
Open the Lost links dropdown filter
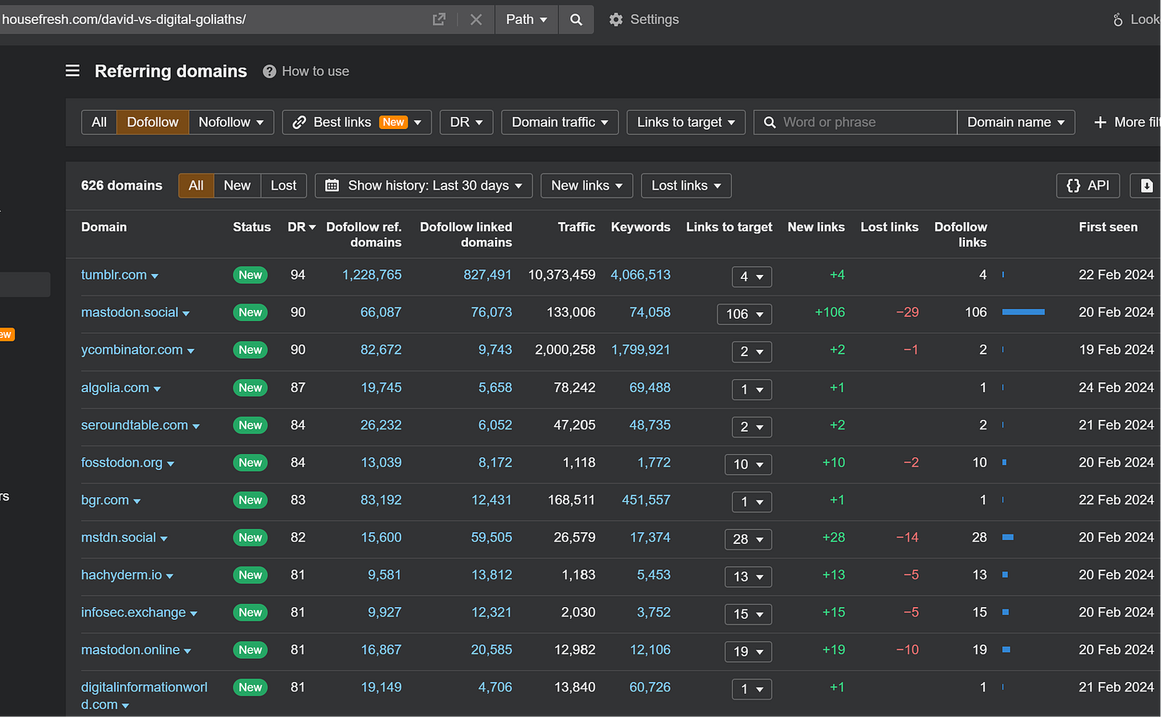(686, 186)
